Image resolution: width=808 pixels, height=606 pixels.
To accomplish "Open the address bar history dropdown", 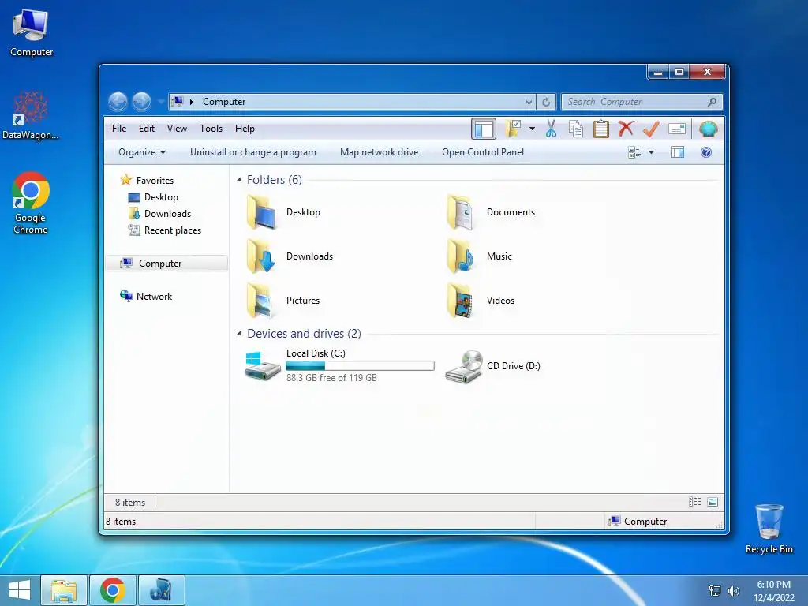I will (x=529, y=102).
